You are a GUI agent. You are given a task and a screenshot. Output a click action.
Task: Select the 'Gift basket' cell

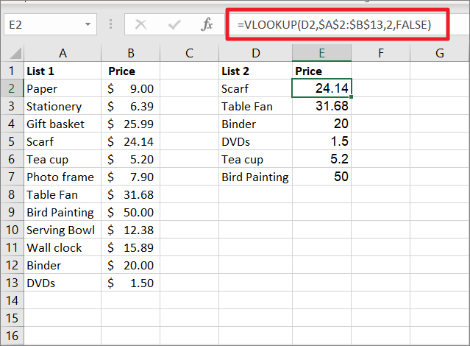63,124
